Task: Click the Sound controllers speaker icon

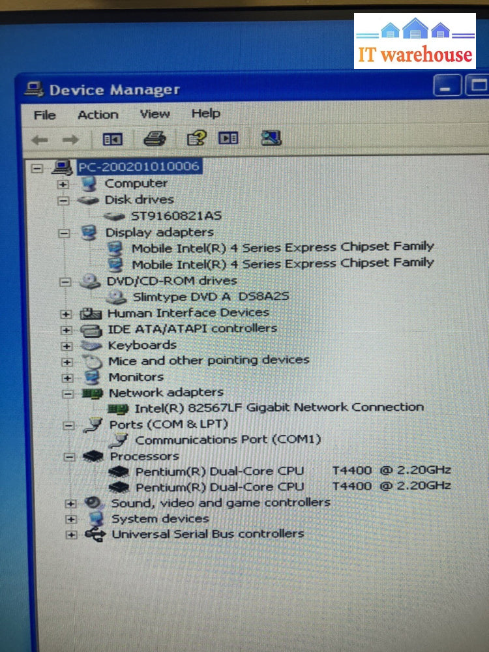Action: click(x=95, y=503)
